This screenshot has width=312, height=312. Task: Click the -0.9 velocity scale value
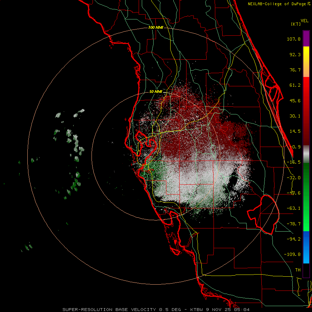295,147
